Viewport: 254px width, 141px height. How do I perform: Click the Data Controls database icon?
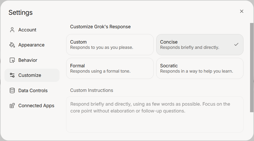tap(12, 91)
